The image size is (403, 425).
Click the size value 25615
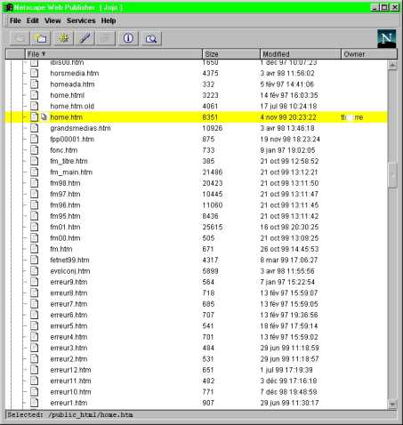click(x=213, y=227)
